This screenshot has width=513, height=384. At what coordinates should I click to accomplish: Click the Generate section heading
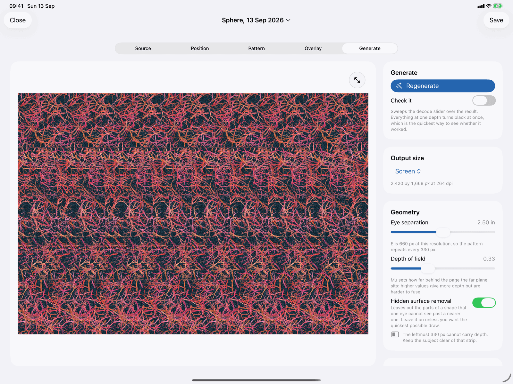[404, 73]
